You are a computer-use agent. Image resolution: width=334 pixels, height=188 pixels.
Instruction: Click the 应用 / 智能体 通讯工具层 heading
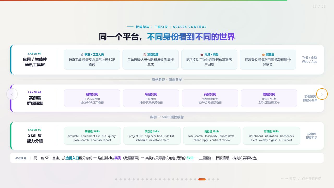point(35,62)
